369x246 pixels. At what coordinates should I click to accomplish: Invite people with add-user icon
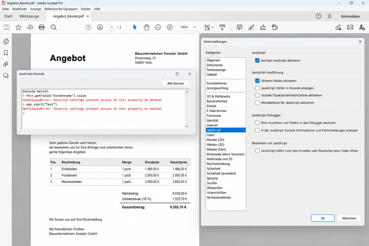click(362, 27)
